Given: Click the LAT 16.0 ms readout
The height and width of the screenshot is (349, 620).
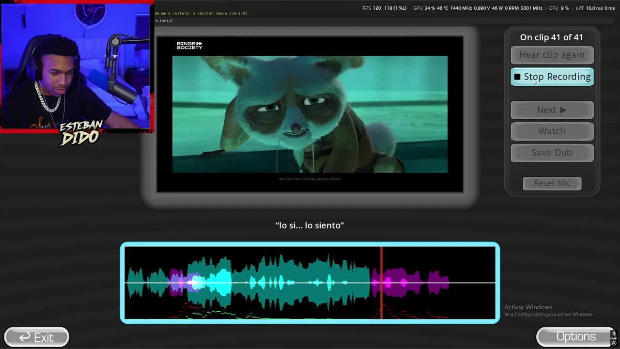Looking at the screenshot, I should 589,8.
